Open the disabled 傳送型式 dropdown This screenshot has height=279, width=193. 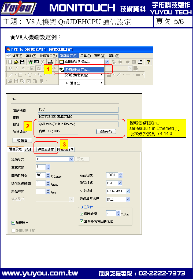point(72,199)
